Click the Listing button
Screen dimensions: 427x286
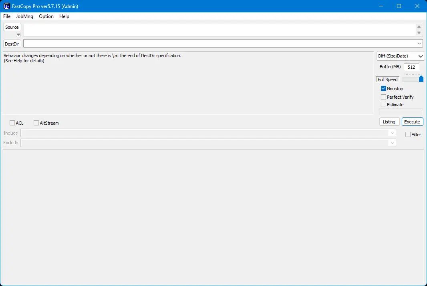pos(389,122)
